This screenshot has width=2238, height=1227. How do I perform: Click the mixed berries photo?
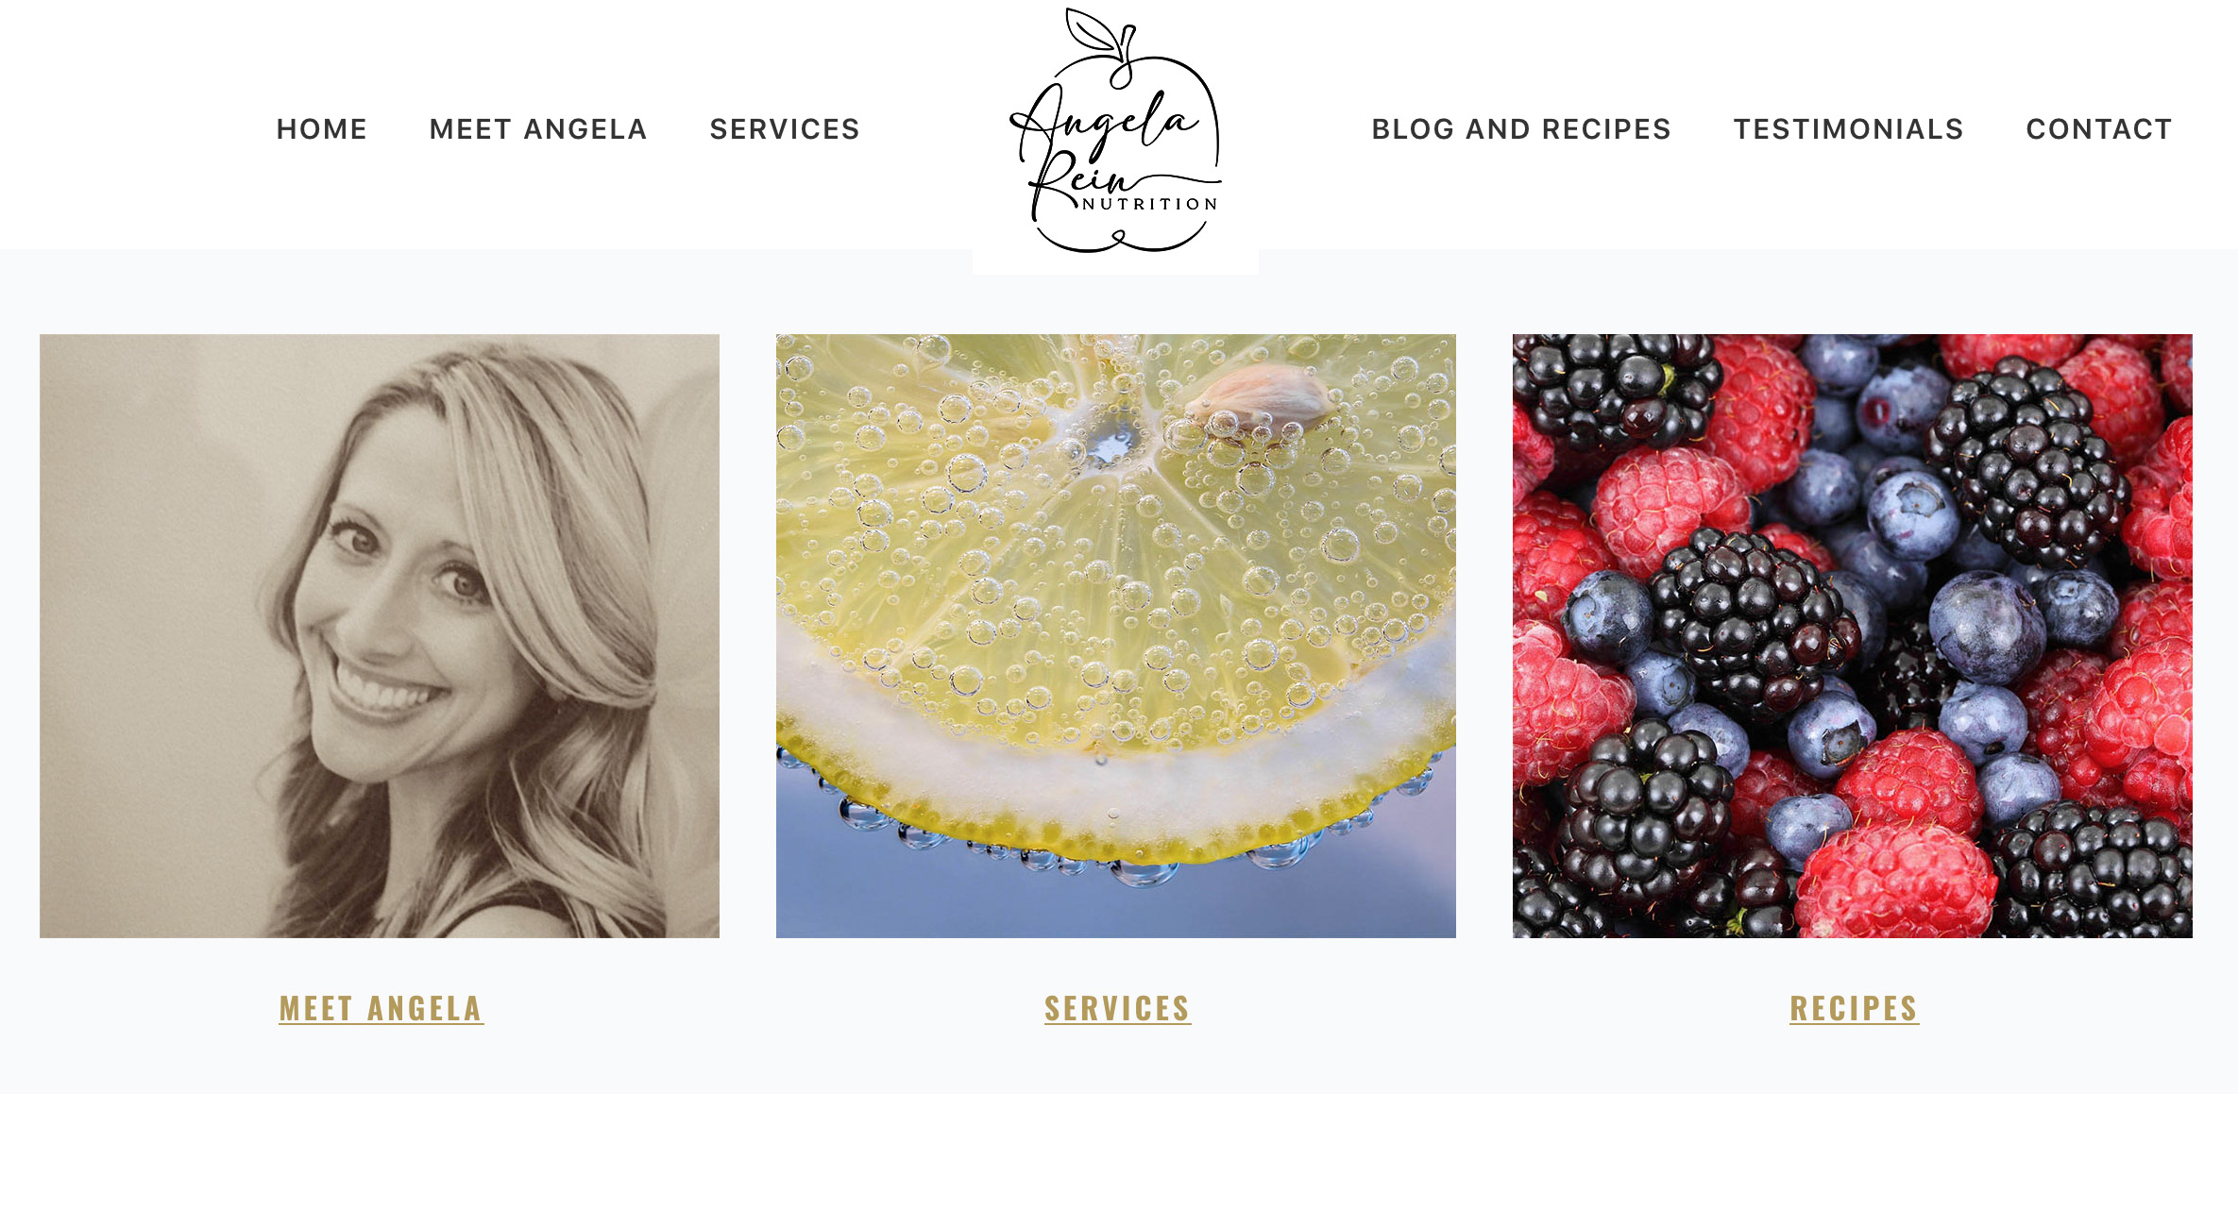(1853, 636)
